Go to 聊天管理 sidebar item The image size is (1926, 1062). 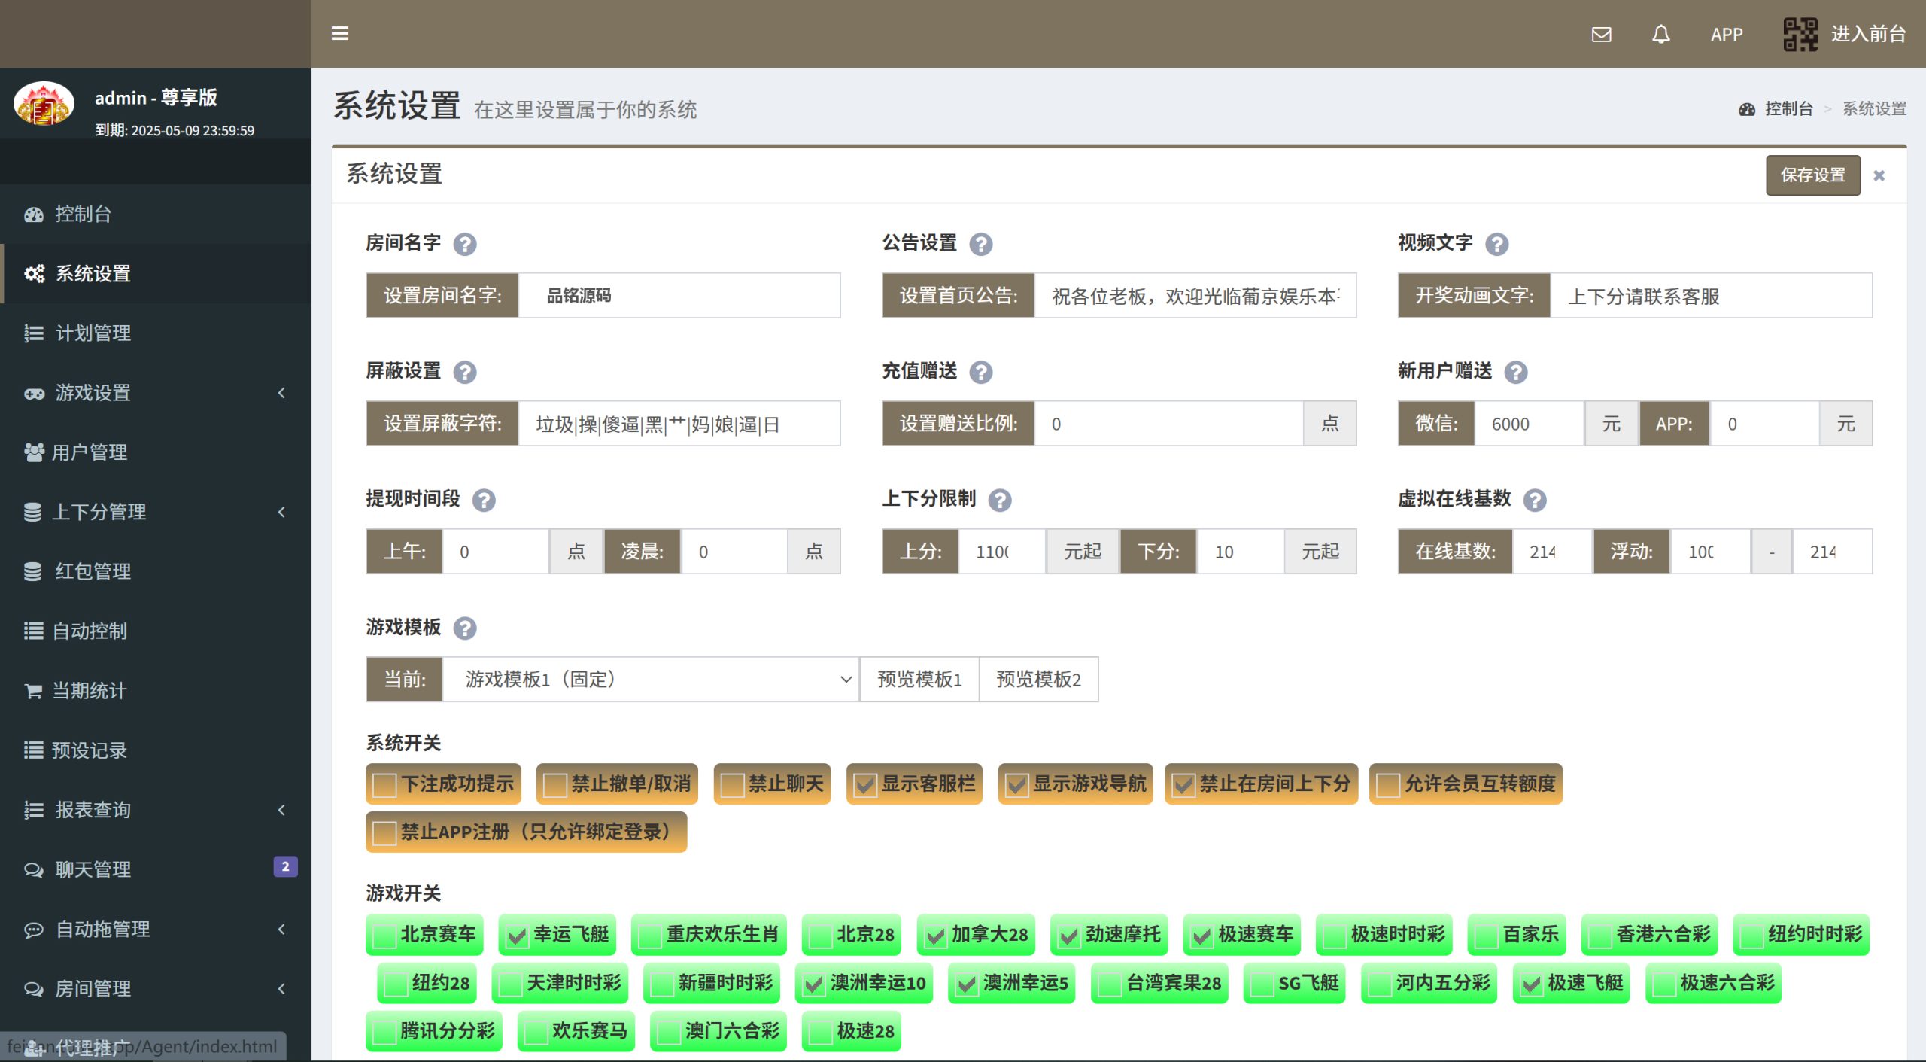[x=93, y=869]
